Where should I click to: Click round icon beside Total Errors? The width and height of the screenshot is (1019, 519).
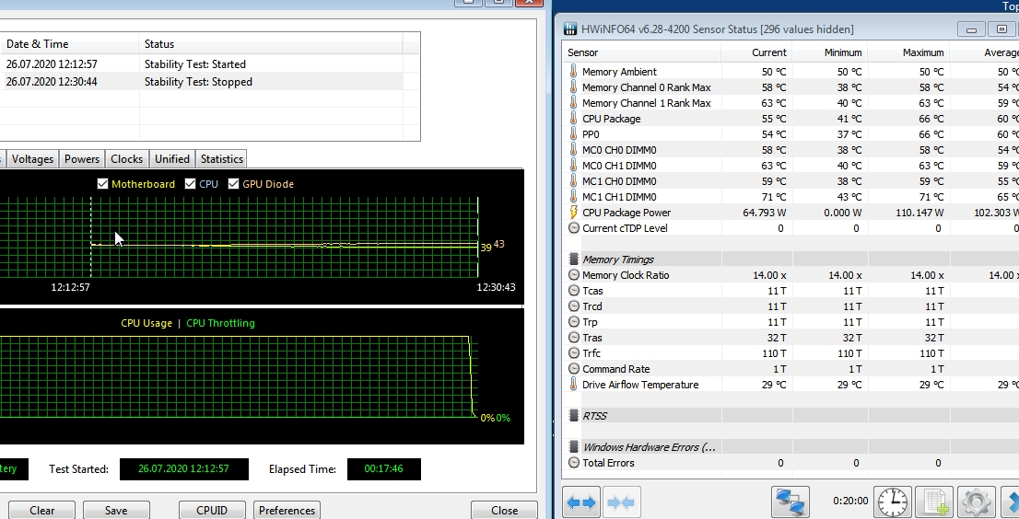coord(573,463)
